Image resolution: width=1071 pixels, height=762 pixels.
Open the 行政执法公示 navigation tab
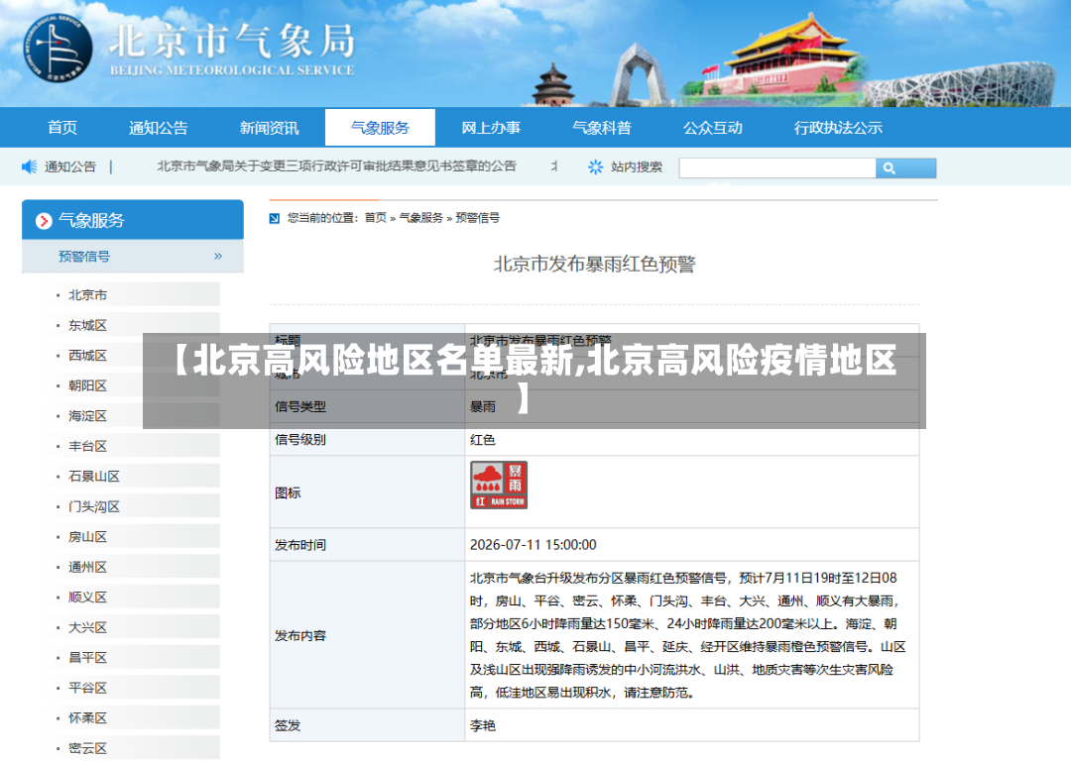[x=838, y=128]
